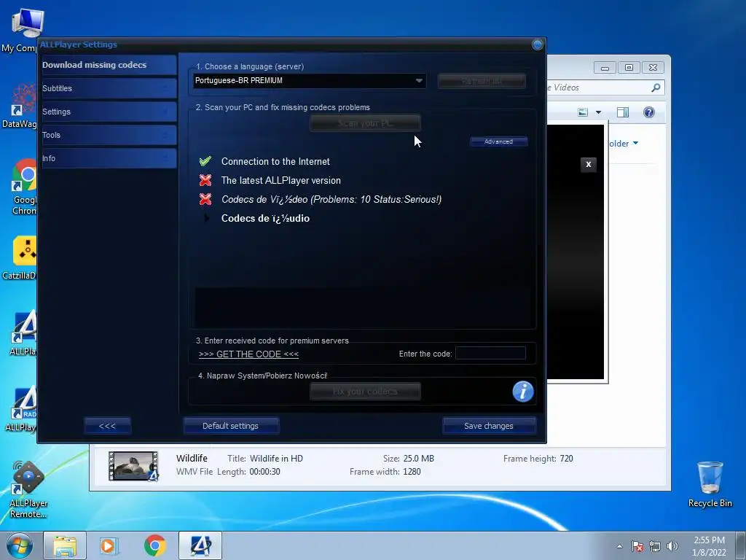Click the Explorer search magnifier icon

click(656, 87)
